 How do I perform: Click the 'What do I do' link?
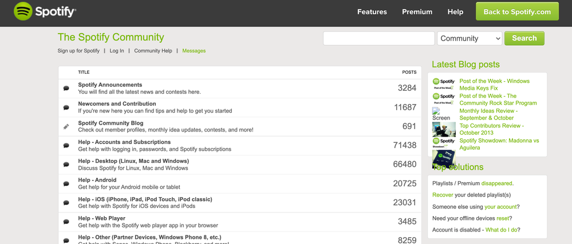pyautogui.click(x=502, y=230)
